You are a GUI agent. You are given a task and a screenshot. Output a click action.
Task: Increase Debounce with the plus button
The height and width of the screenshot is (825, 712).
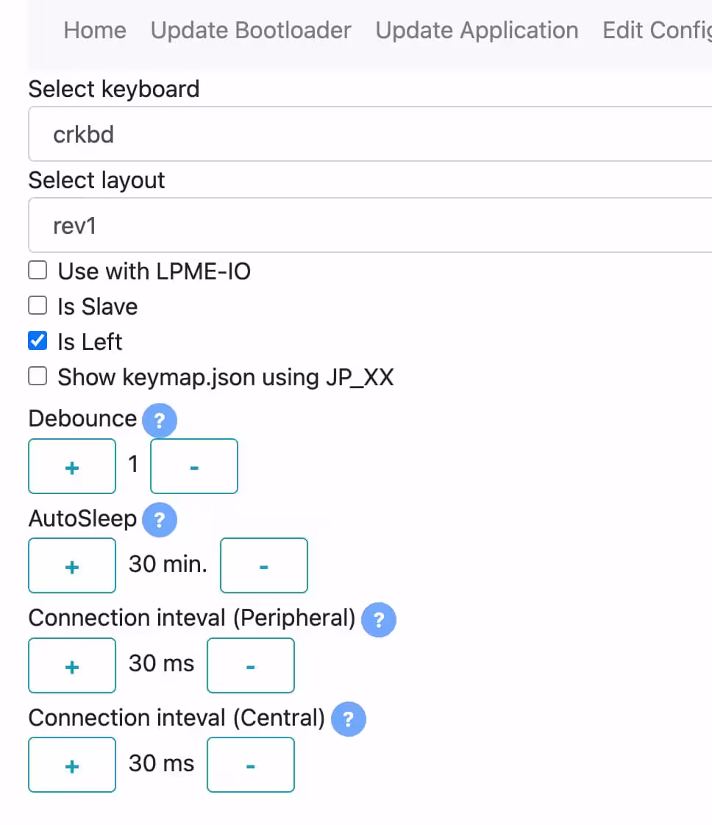[x=72, y=466]
